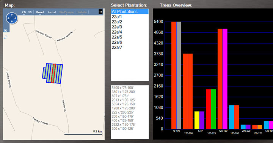Click the tall blue bar for 175-200
The image size is (273, 143).
(x=232, y=117)
